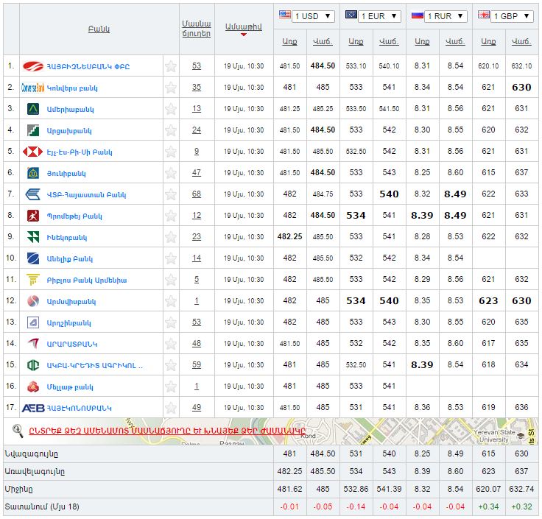Toggle favorite star for Armswissbank row
This screenshot has width=542, height=519.
(171, 301)
